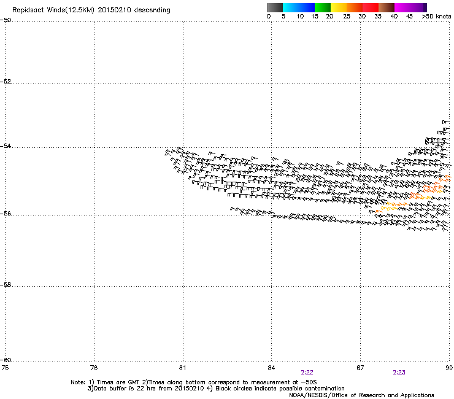Click the '10' tick label on legend
This screenshot has height=399, width=454.
300,17
